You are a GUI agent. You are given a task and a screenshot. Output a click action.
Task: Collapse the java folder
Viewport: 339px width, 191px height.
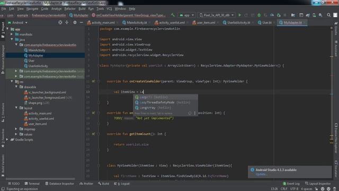[x=12, y=39]
